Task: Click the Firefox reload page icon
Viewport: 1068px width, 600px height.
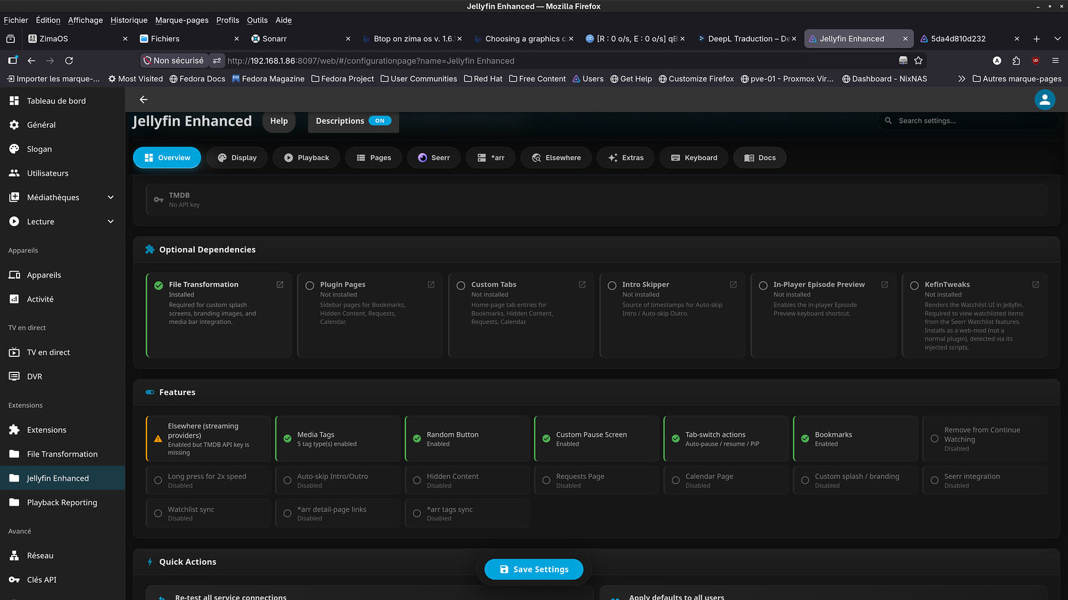Action: (x=69, y=60)
